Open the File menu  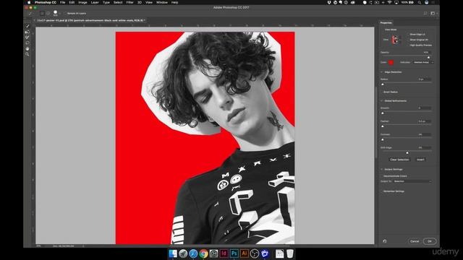63,2
